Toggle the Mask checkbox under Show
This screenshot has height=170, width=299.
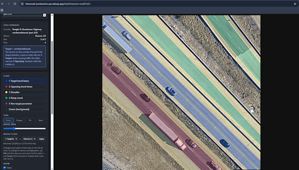pyautogui.click(x=4, y=167)
